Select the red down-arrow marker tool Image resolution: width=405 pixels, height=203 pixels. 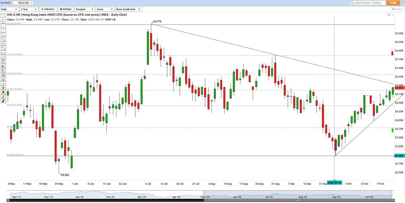3,92
